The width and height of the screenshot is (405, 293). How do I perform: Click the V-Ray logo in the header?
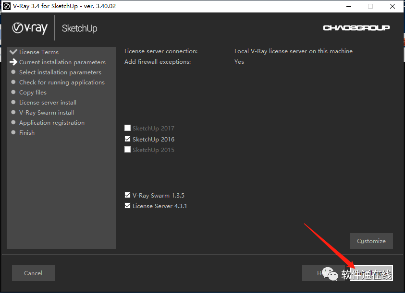(30, 28)
